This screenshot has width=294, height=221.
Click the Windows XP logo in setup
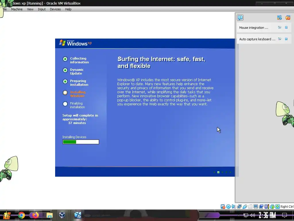(75, 43)
